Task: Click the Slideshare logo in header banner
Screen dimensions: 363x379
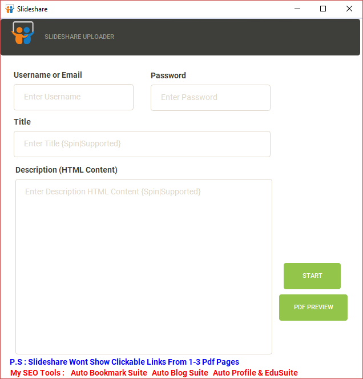Action: (23, 33)
